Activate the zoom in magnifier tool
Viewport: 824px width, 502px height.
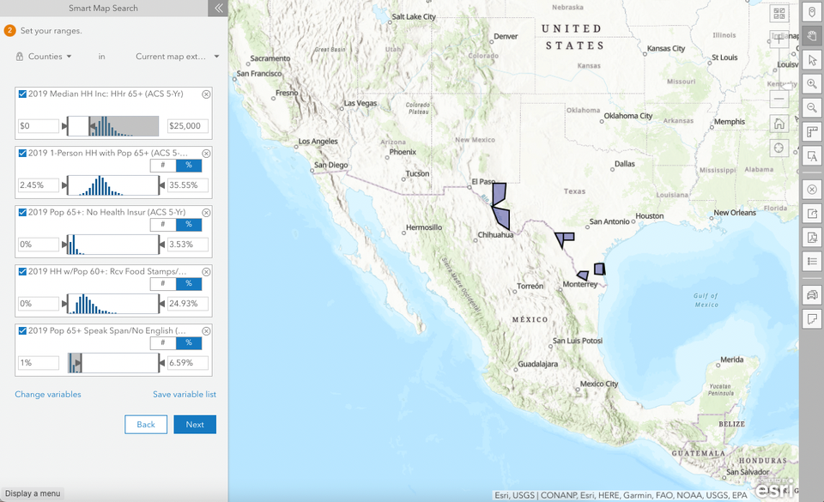click(811, 83)
